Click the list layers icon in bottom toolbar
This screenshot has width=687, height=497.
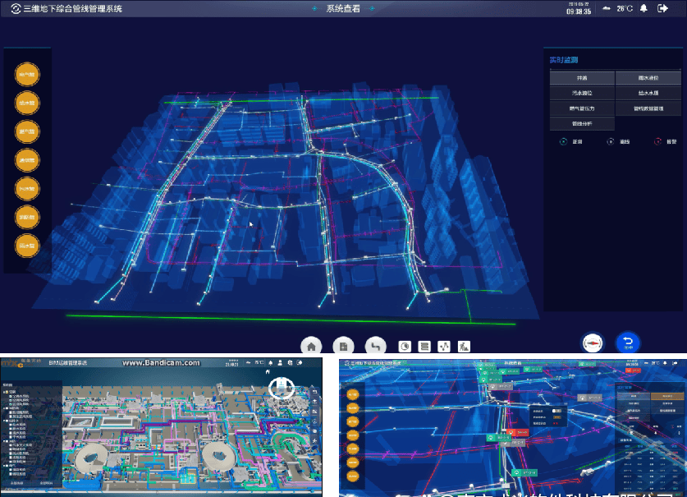coord(424,346)
